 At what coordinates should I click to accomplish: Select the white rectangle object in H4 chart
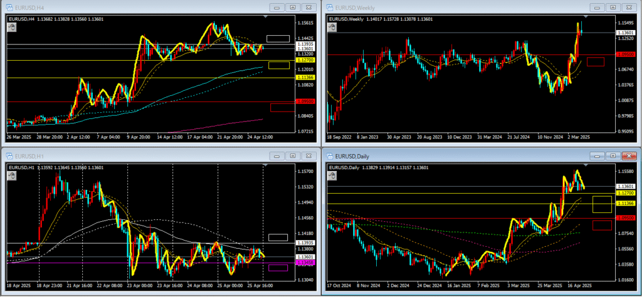[x=278, y=39]
